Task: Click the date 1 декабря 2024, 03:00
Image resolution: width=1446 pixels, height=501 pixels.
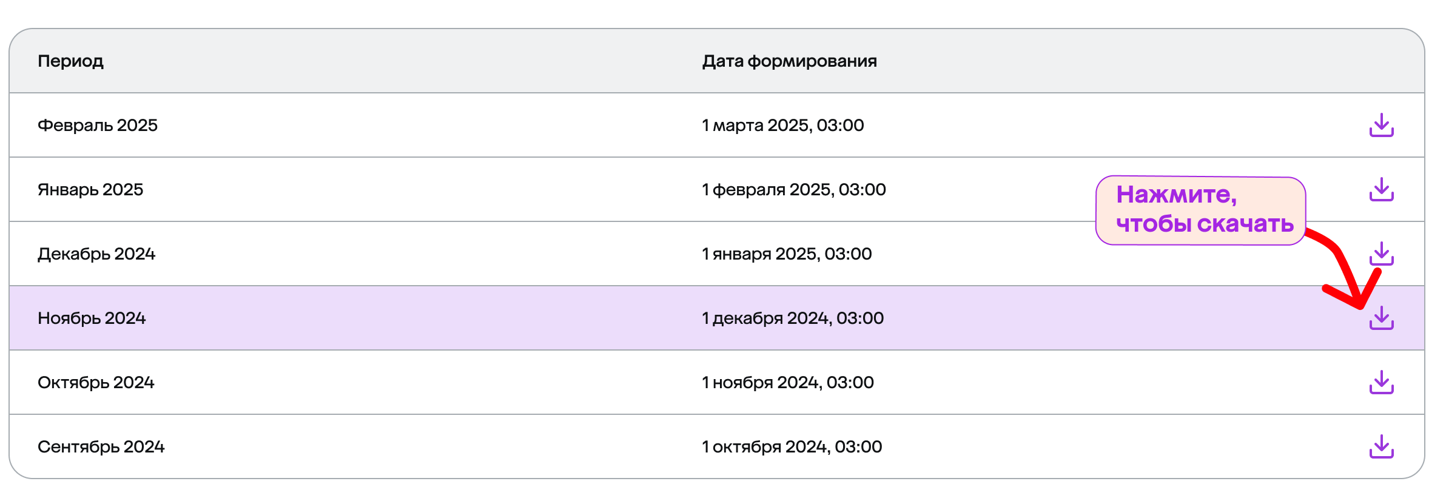Action: click(x=792, y=318)
